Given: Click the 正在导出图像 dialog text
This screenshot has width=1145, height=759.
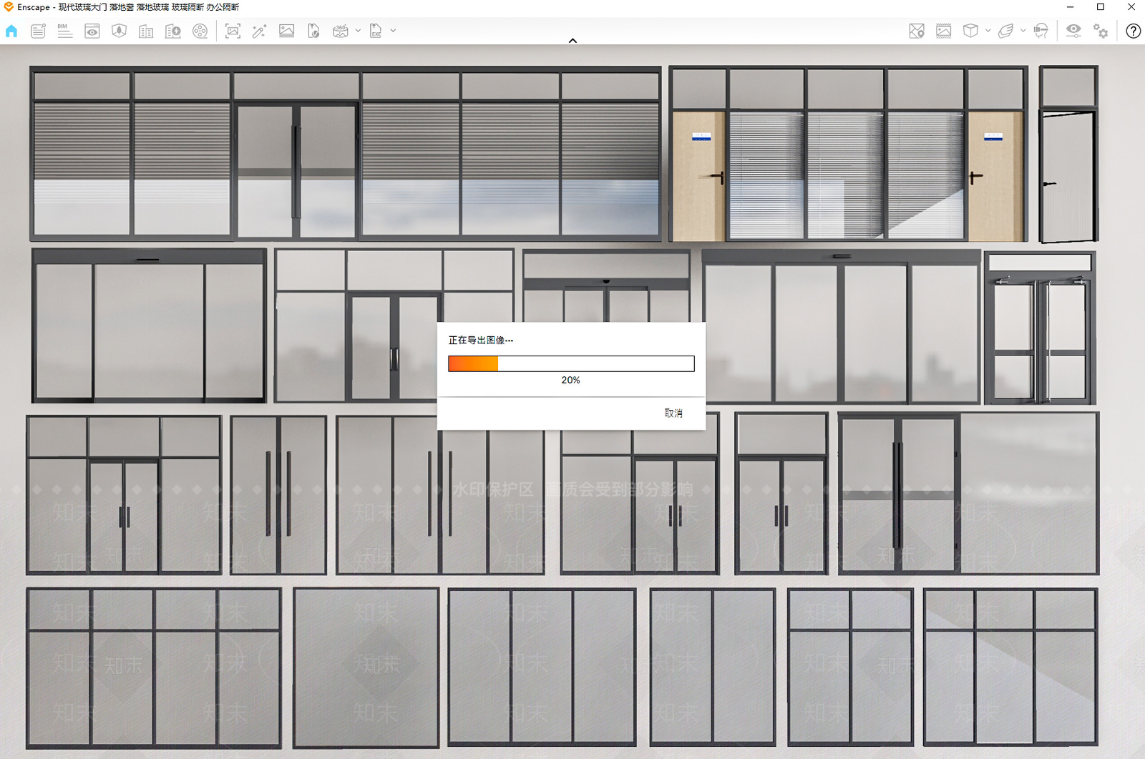Looking at the screenshot, I should 480,340.
